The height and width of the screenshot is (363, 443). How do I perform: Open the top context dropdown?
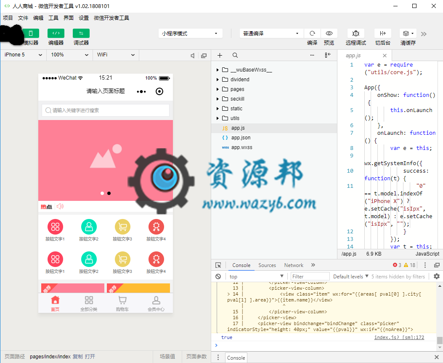coord(257,277)
